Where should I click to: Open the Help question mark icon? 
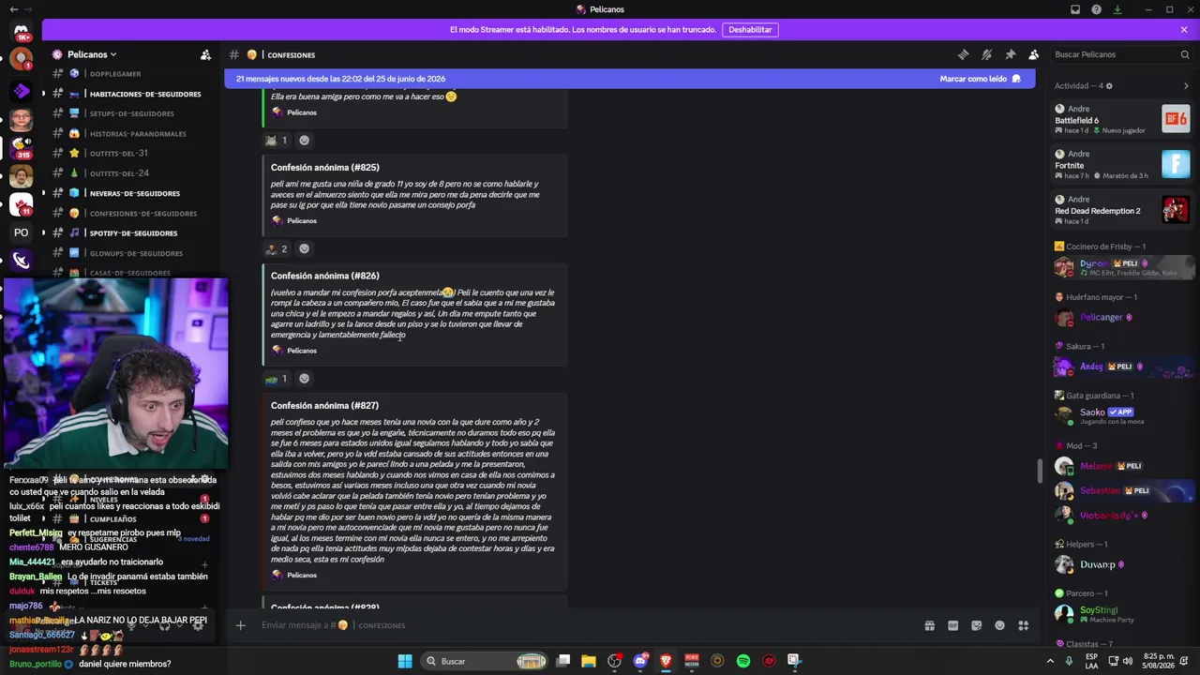coord(1096,9)
